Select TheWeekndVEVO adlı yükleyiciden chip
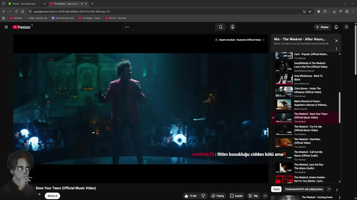The width and height of the screenshot is (357, 200). pyautogui.click(x=304, y=189)
